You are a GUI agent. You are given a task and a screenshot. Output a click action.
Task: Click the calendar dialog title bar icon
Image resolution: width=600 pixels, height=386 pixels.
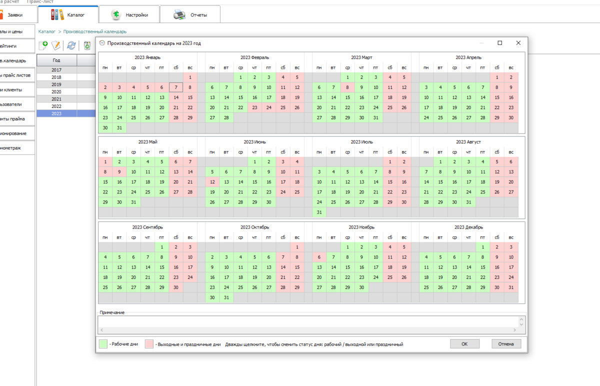pos(102,43)
